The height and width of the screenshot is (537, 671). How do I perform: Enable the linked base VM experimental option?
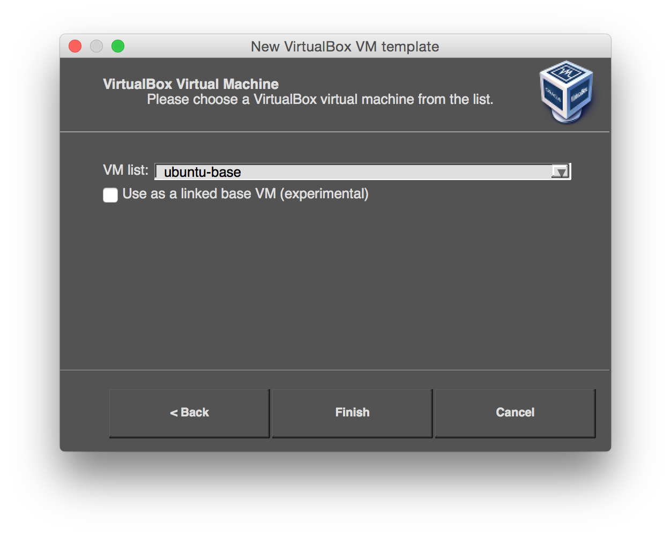pos(110,195)
